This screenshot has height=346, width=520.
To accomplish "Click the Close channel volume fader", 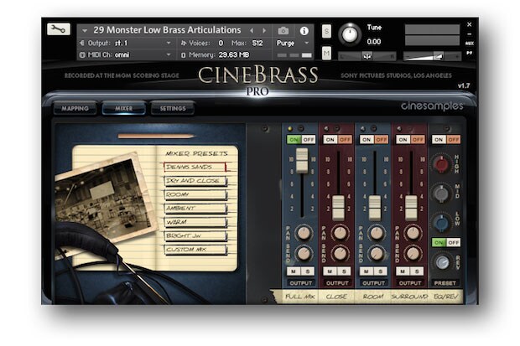I will tap(338, 208).
